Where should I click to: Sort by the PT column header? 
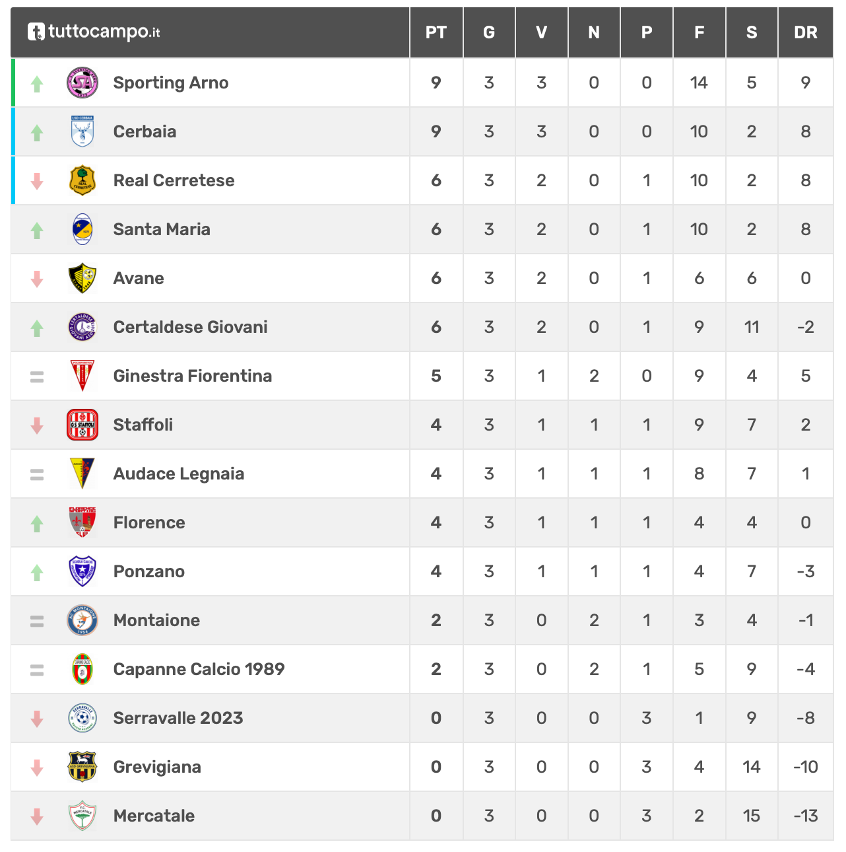pyautogui.click(x=436, y=32)
